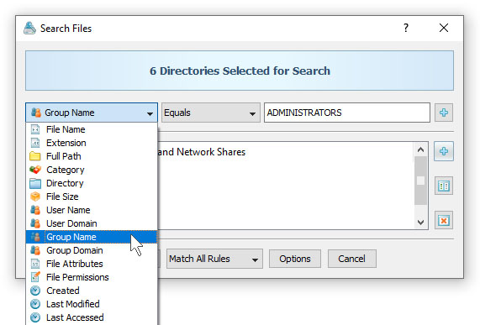
Task: Click the Search Files title bar app icon
Action: (x=29, y=28)
